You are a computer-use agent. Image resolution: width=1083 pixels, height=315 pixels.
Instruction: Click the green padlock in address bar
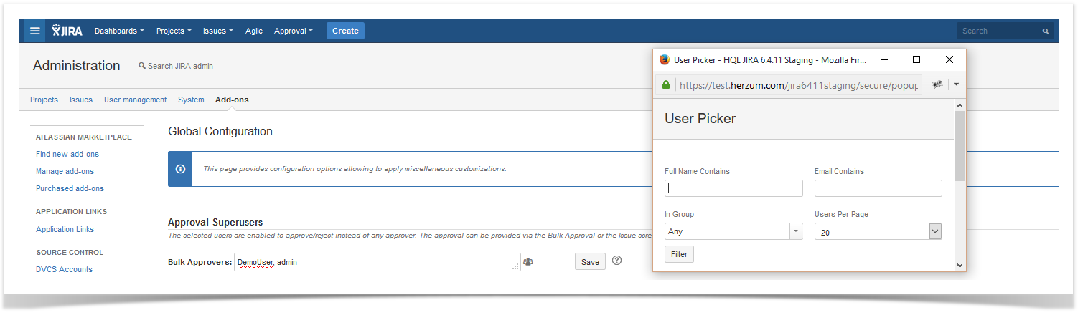(666, 84)
